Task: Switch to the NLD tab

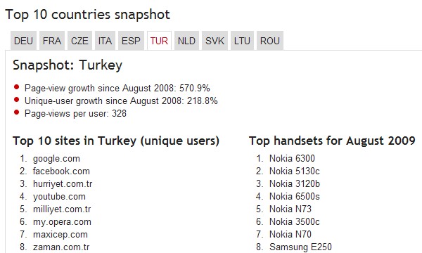Action: (x=186, y=41)
